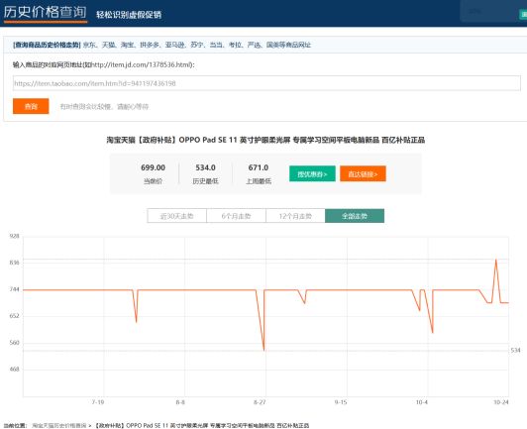Image resolution: width=527 pixels, height=429 pixels.
Task: Click the 查询商品历史价格走势 heading text
Action: pos(47,45)
